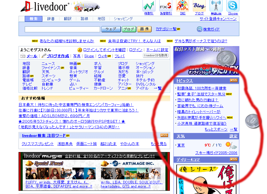This screenshot has height=194, width=267.
Task: Select the 翻訳 tab
Action: (68, 19)
